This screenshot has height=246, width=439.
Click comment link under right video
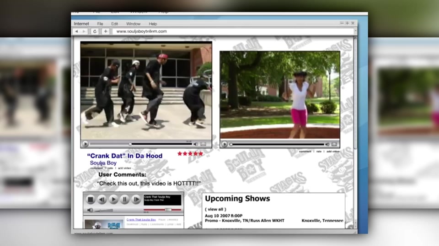coord(305,151)
